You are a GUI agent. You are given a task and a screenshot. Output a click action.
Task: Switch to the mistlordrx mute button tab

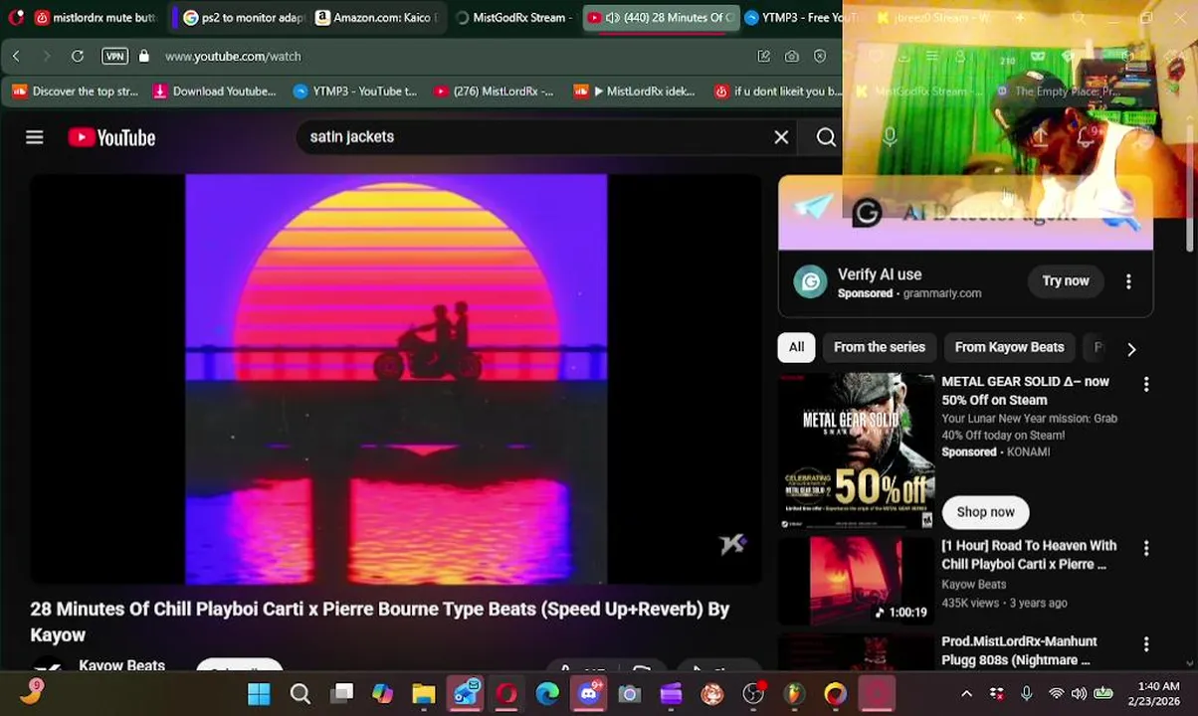coord(96,17)
